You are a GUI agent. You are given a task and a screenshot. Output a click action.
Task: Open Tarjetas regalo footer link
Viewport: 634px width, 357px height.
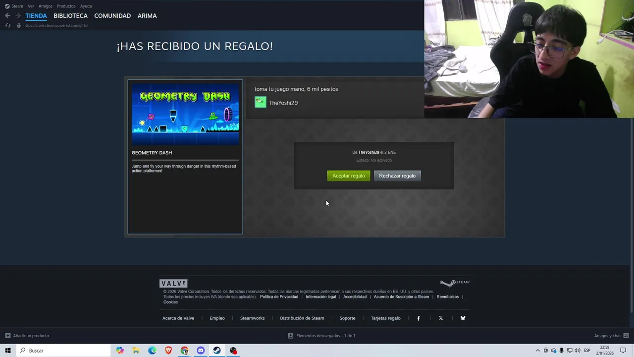pos(385,318)
